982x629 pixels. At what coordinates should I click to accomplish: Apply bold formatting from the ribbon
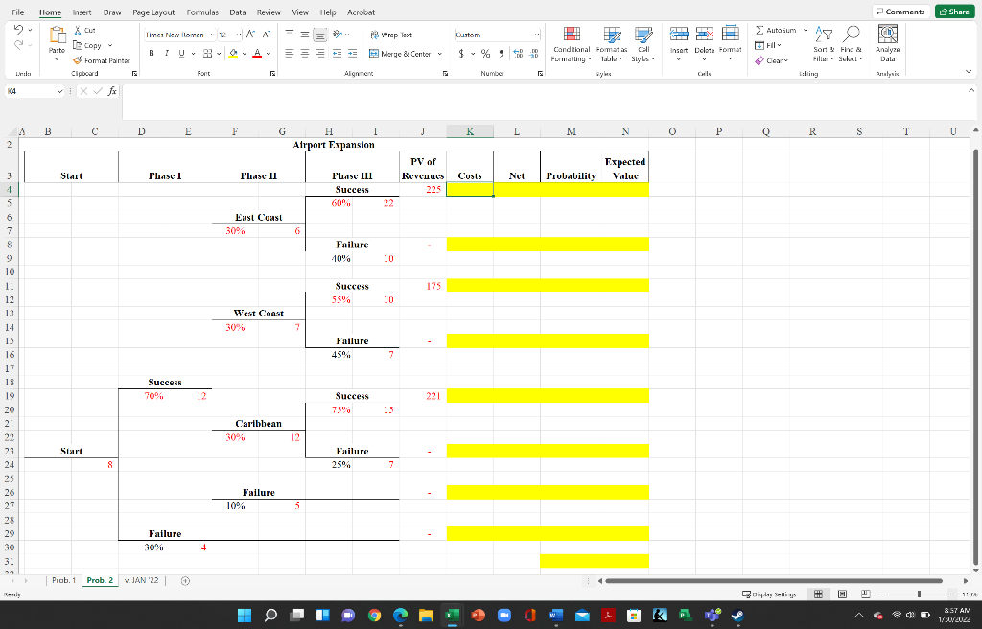151,53
